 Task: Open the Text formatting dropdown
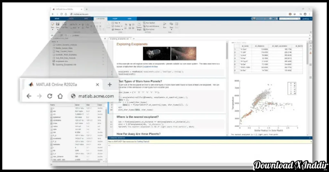(x=116, y=23)
